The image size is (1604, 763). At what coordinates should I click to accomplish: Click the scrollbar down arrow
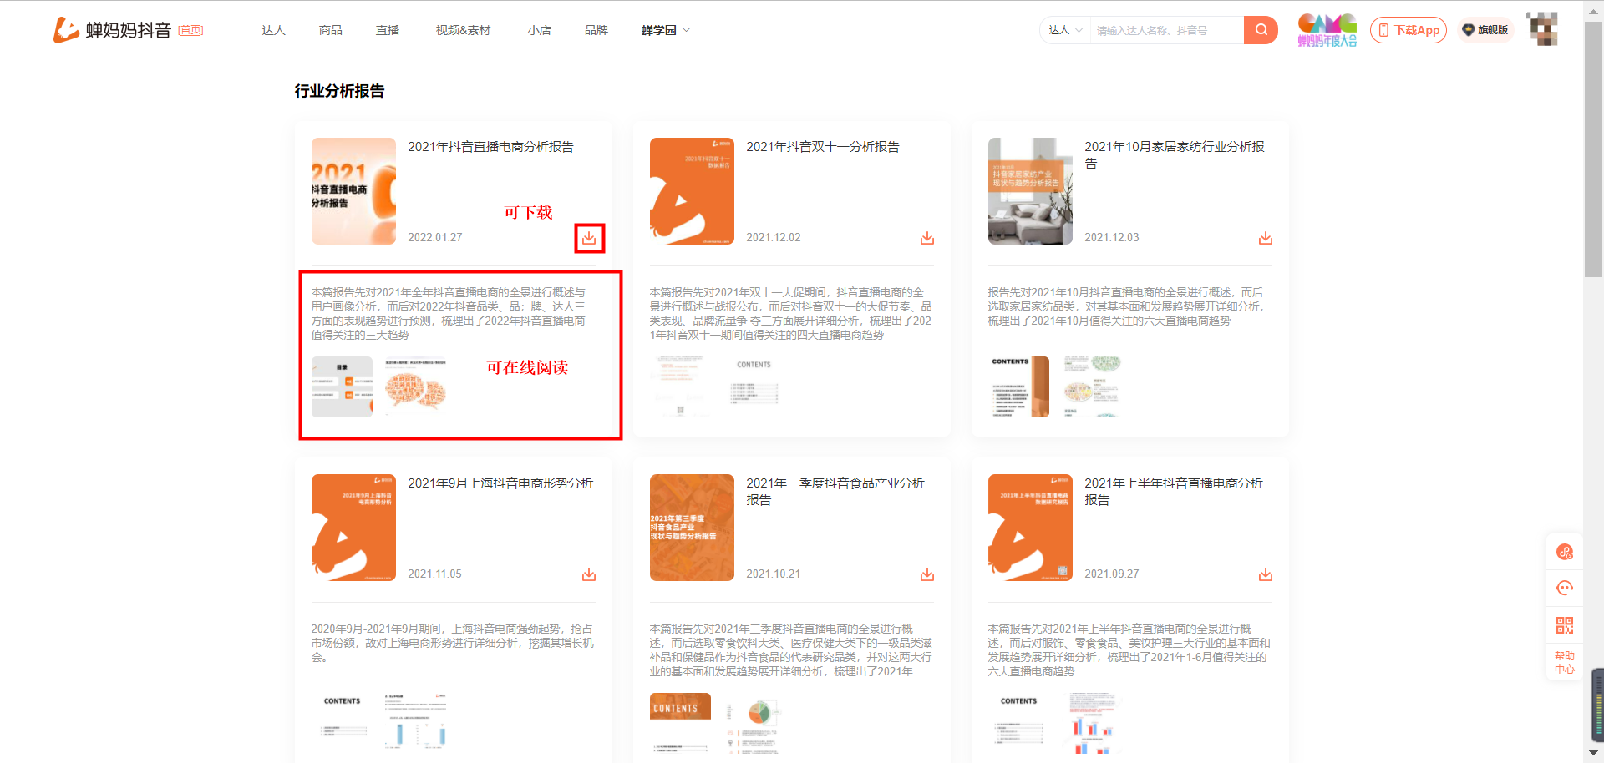pos(1593,754)
